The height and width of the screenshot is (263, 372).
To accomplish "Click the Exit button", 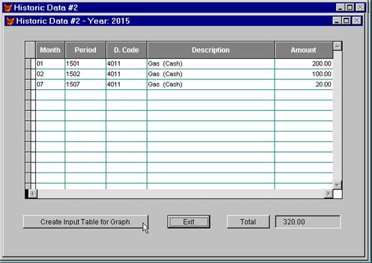I will [x=189, y=222].
